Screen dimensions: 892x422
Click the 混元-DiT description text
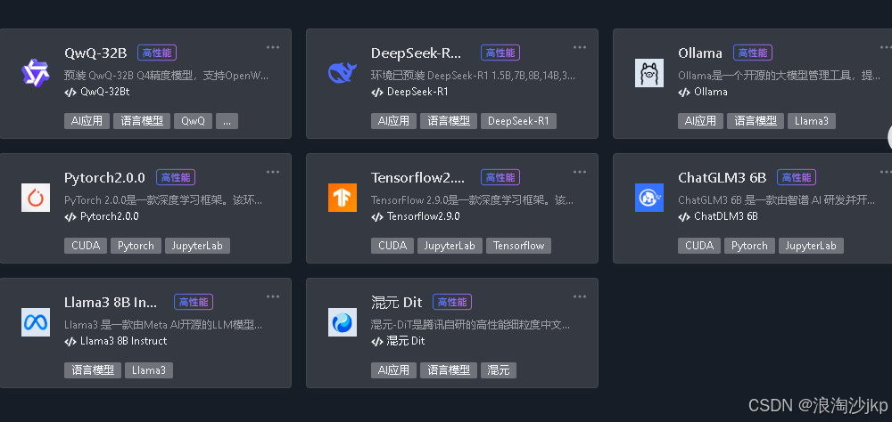(470, 326)
